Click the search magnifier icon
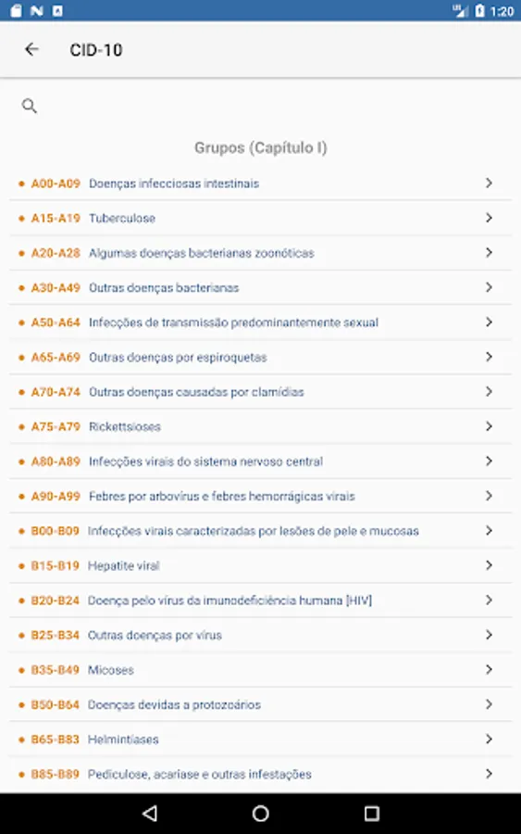 [30, 106]
